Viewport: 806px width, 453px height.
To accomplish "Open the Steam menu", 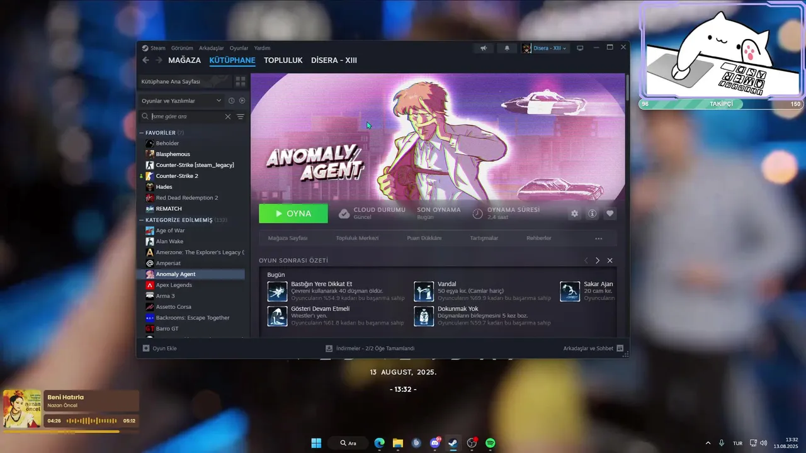I will pyautogui.click(x=154, y=48).
